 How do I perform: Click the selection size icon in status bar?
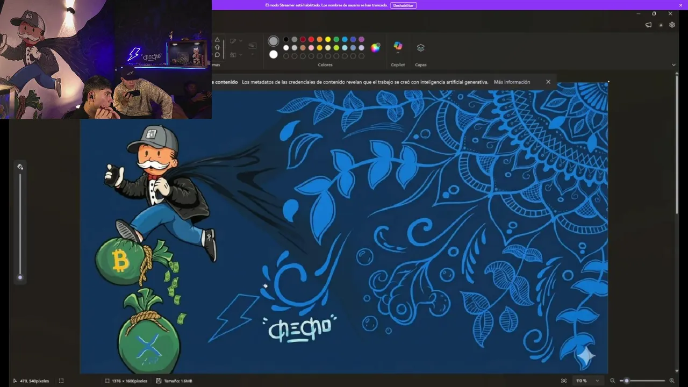pyautogui.click(x=61, y=381)
